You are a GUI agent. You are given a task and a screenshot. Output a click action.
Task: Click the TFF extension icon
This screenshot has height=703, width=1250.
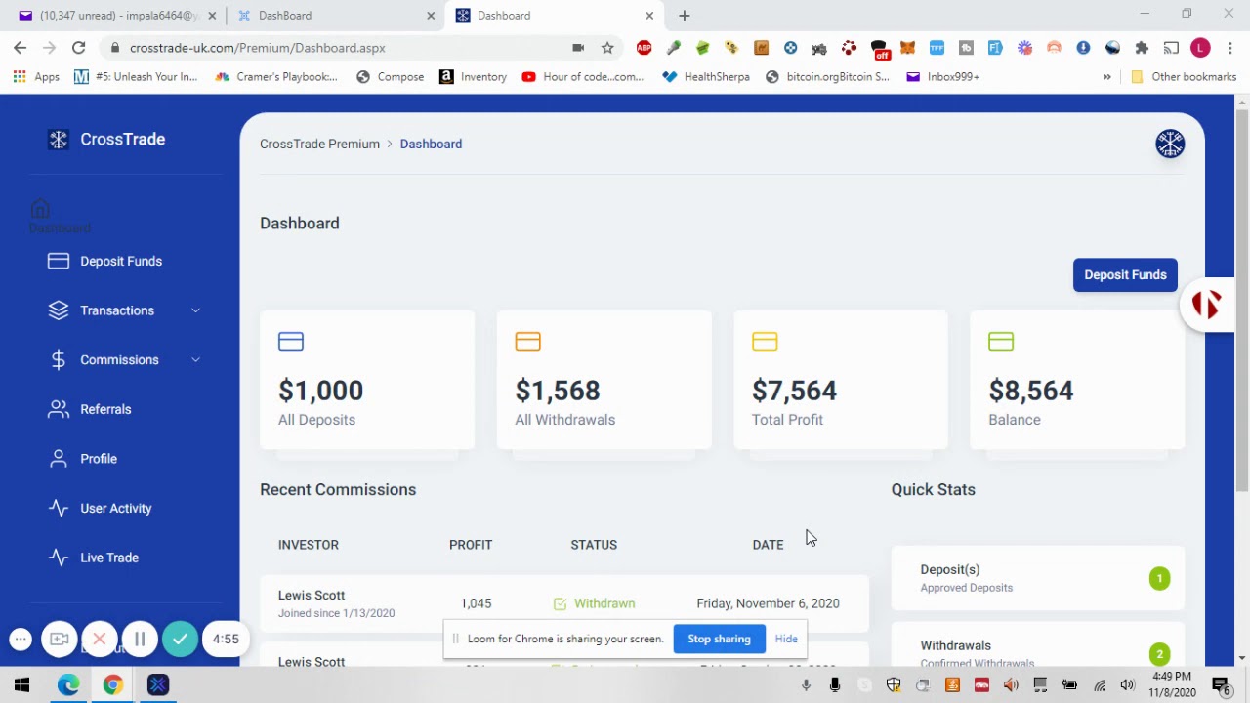(x=937, y=47)
